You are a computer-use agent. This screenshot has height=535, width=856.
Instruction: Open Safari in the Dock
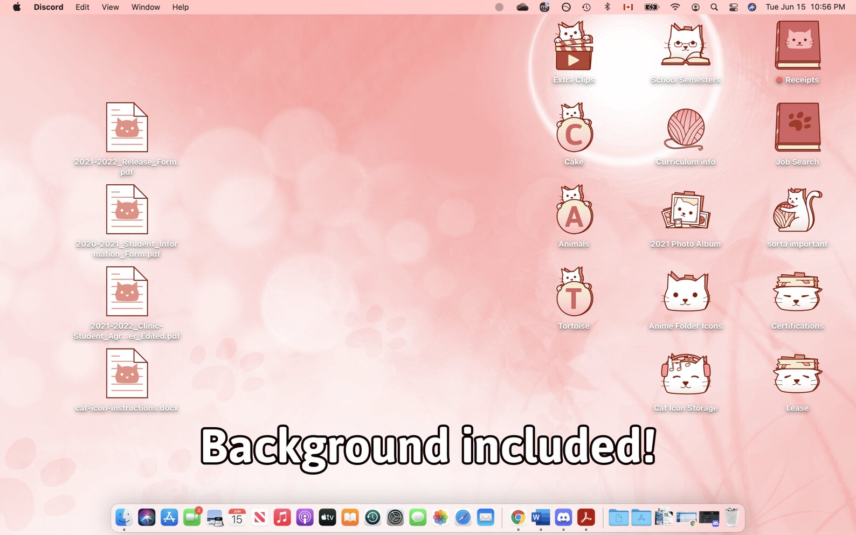click(x=464, y=517)
